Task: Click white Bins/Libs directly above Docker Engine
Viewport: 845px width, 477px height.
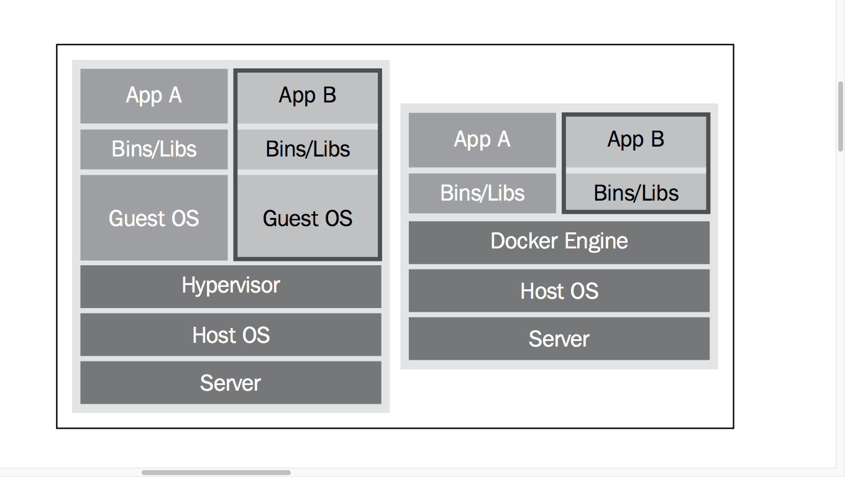Action: tap(482, 193)
